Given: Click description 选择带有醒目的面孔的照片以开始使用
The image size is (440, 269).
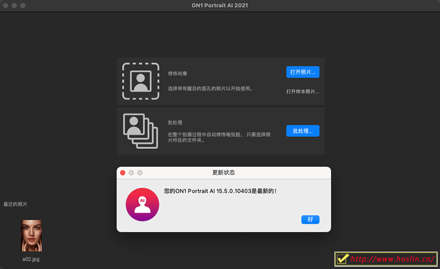Looking at the screenshot, I should (210, 89).
